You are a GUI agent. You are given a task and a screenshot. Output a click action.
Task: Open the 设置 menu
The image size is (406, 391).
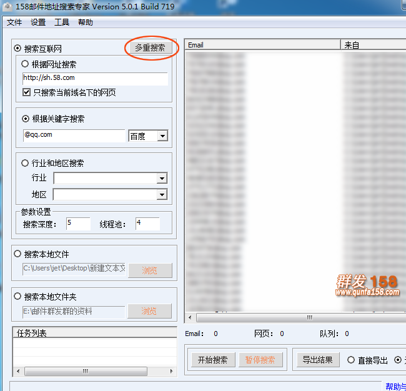(38, 22)
